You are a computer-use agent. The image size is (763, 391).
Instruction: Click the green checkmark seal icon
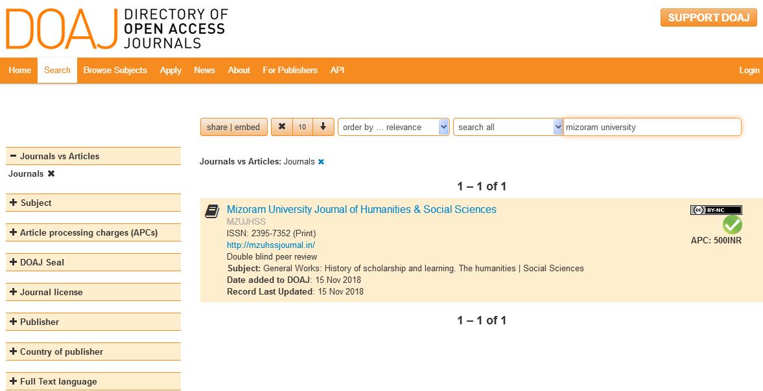pyautogui.click(x=733, y=225)
